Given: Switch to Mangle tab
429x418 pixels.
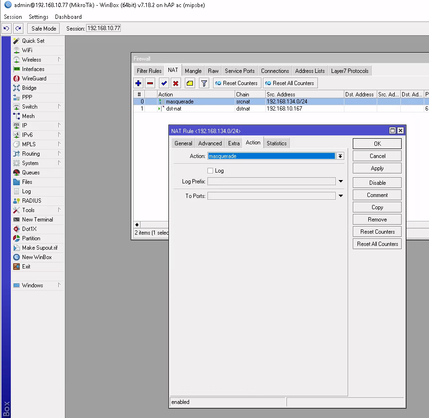Looking at the screenshot, I should coord(193,71).
